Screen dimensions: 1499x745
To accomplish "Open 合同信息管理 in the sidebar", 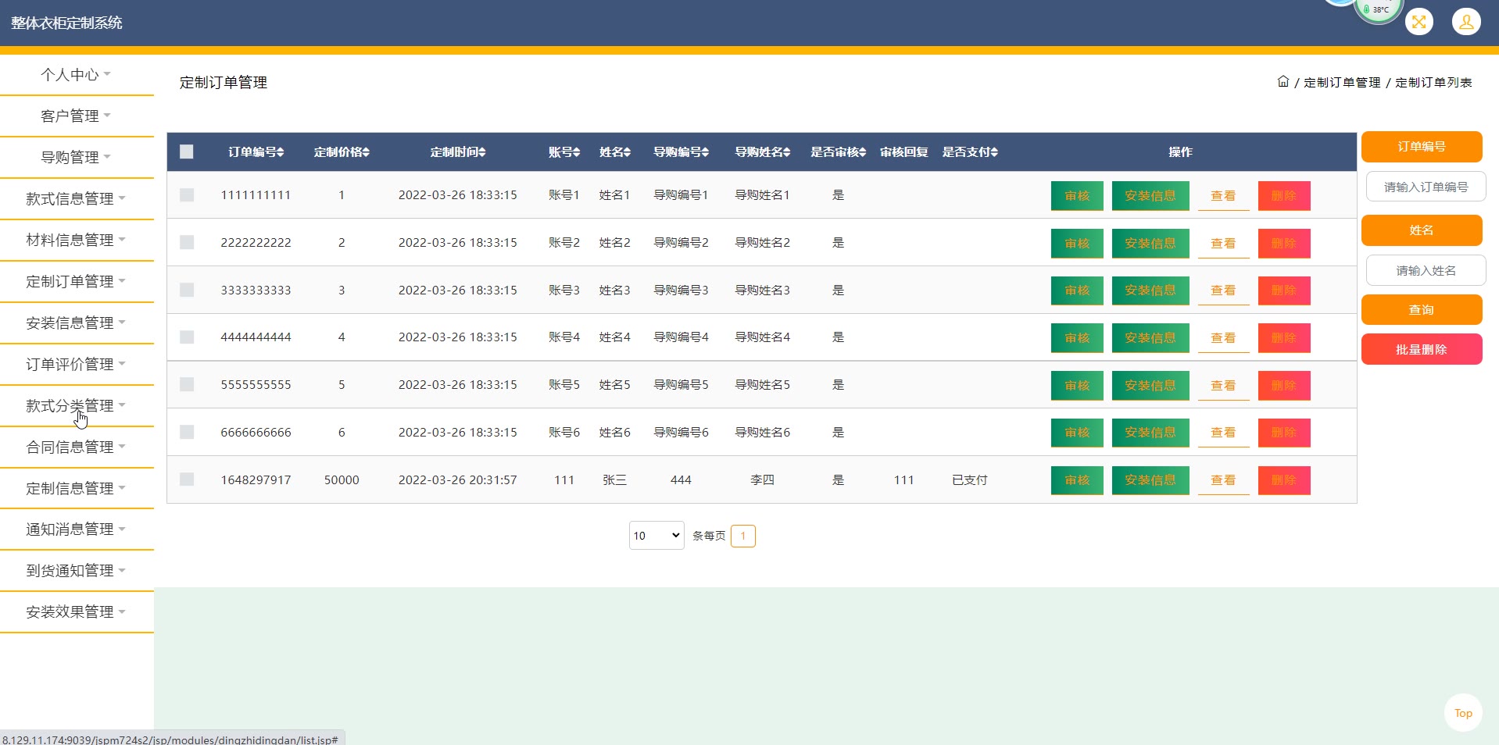I will coord(76,447).
